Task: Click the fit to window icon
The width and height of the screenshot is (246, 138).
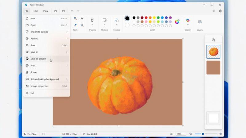Action: pos(172,134)
